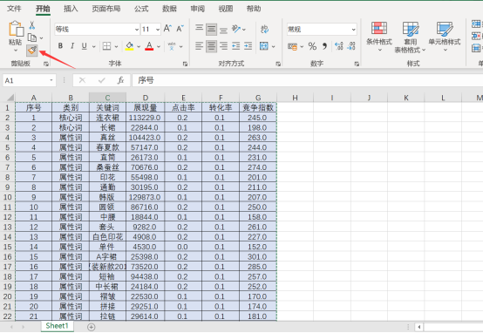Click the Copy icon in clipboard group
The width and height of the screenshot is (483, 333).
[32, 37]
